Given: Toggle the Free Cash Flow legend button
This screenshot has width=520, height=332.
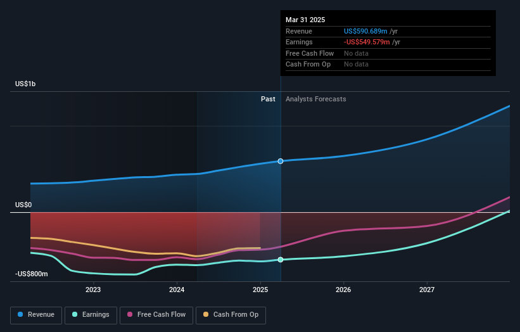Looking at the screenshot, I should (x=156, y=315).
